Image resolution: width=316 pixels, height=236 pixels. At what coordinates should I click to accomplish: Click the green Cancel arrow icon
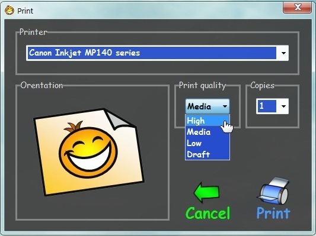click(x=206, y=192)
